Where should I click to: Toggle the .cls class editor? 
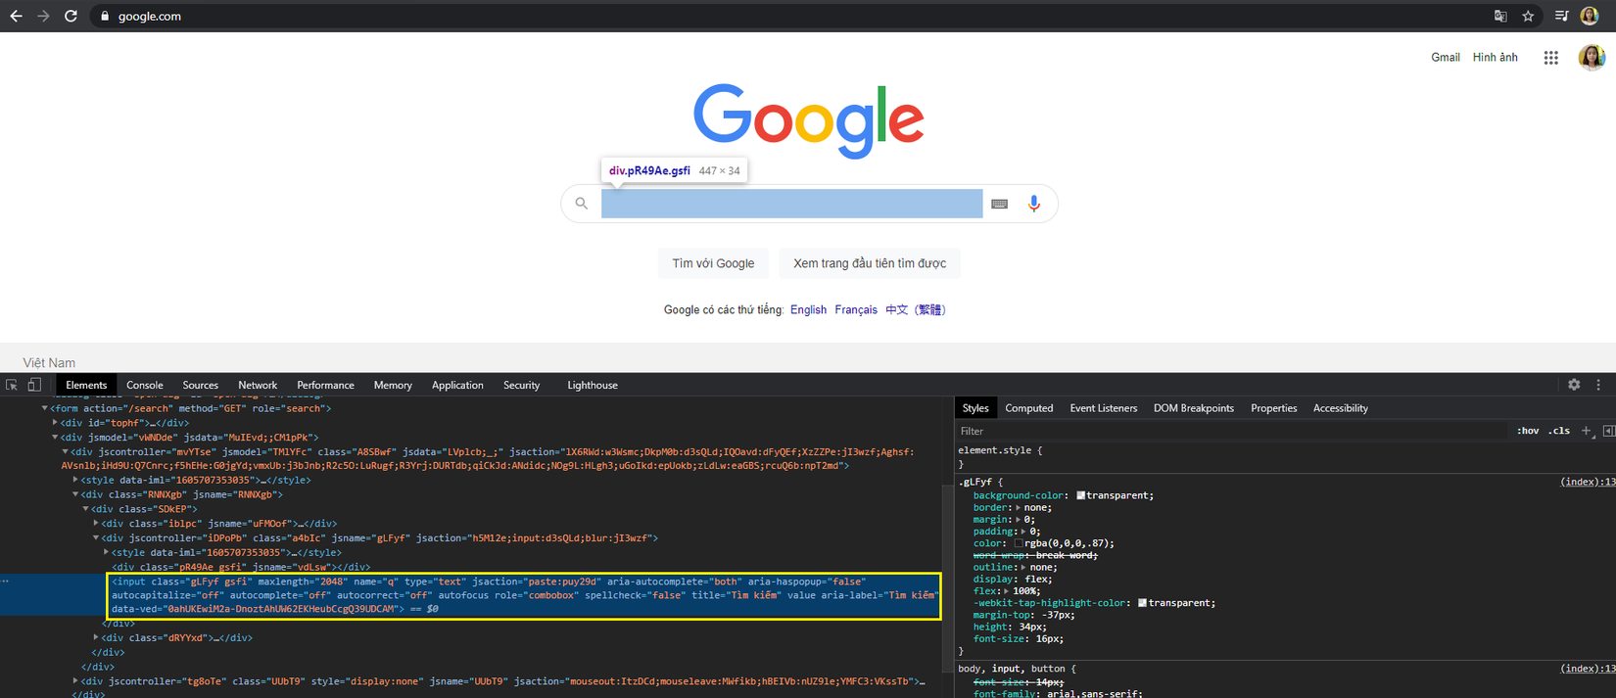click(1559, 431)
